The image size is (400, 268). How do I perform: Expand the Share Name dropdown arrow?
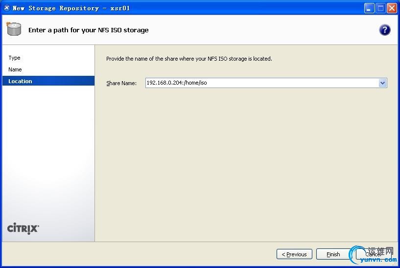pyautogui.click(x=383, y=83)
